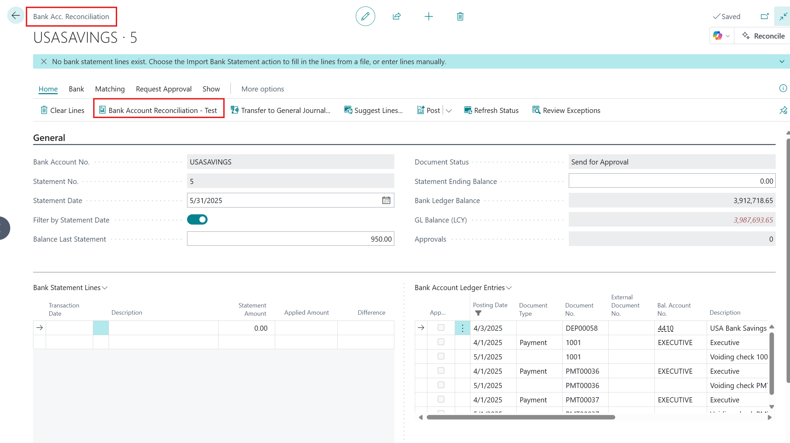
Task: Click Suggest Lines button
Action: tap(373, 110)
